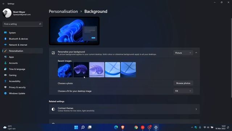Select the dark blue ribbon recent image
Image resolution: width=232 pixels, height=131 pixels.
coord(128,70)
